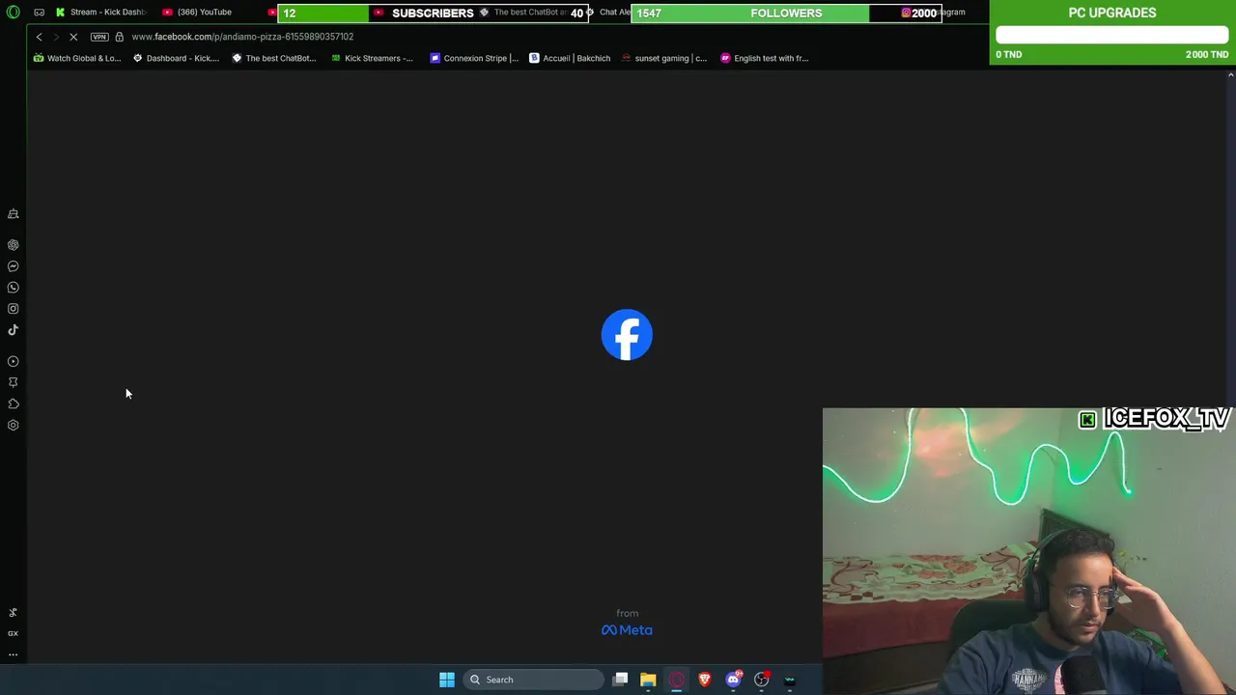Open Accueil | Bakchich bookmark

coord(570,58)
